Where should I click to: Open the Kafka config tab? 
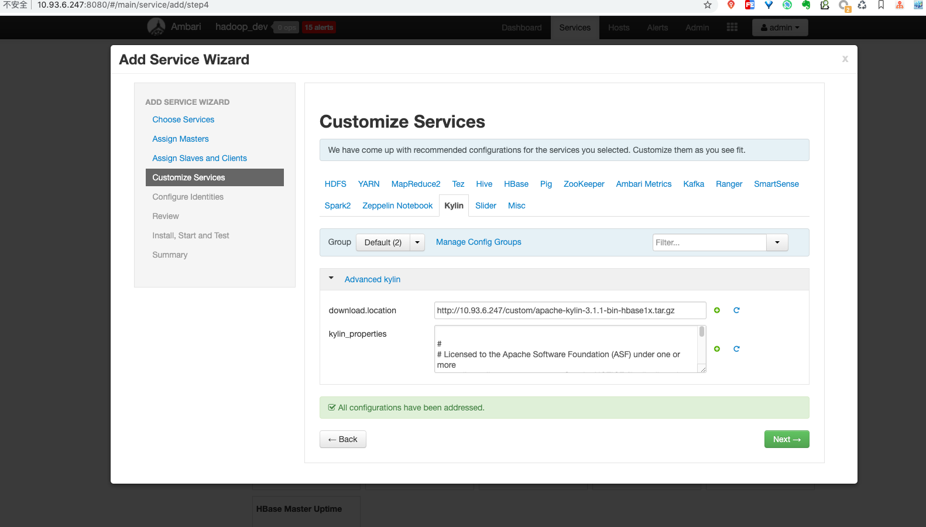(x=694, y=184)
